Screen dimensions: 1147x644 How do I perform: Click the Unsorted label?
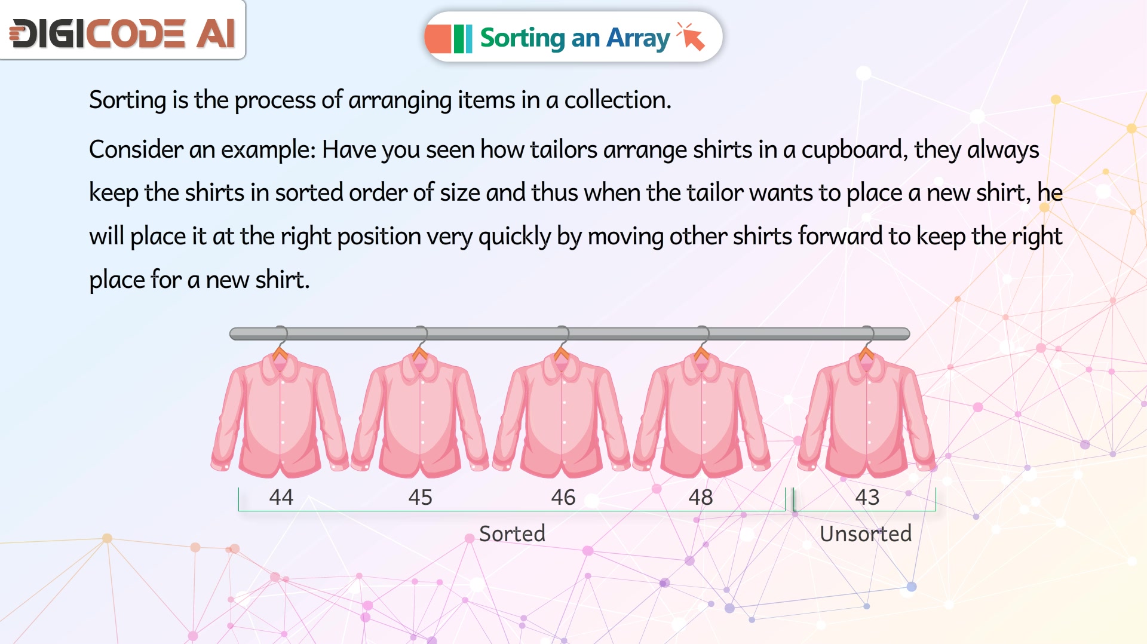pyautogui.click(x=866, y=533)
